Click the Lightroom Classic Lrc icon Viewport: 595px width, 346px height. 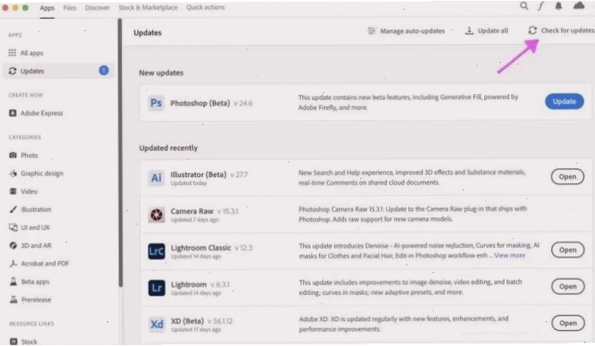[x=156, y=251]
